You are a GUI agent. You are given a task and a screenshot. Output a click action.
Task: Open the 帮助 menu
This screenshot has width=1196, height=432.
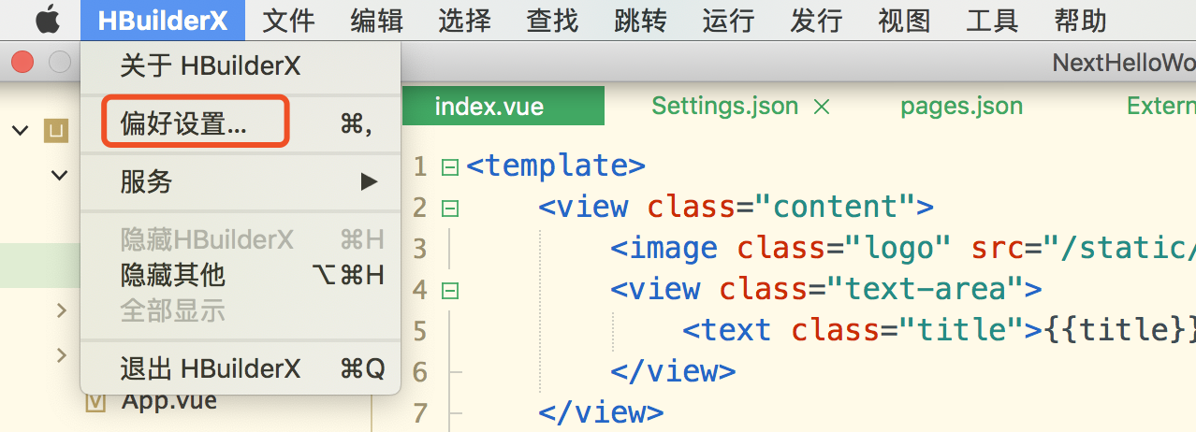(1080, 20)
